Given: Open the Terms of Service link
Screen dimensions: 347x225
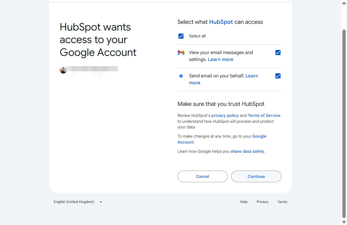Looking at the screenshot, I should 264,116.
